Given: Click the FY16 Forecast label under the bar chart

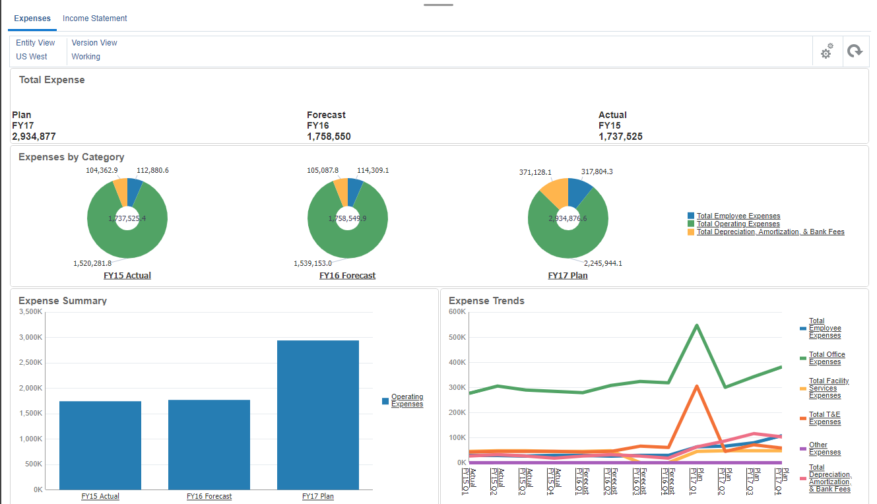Looking at the screenshot, I should [x=209, y=495].
